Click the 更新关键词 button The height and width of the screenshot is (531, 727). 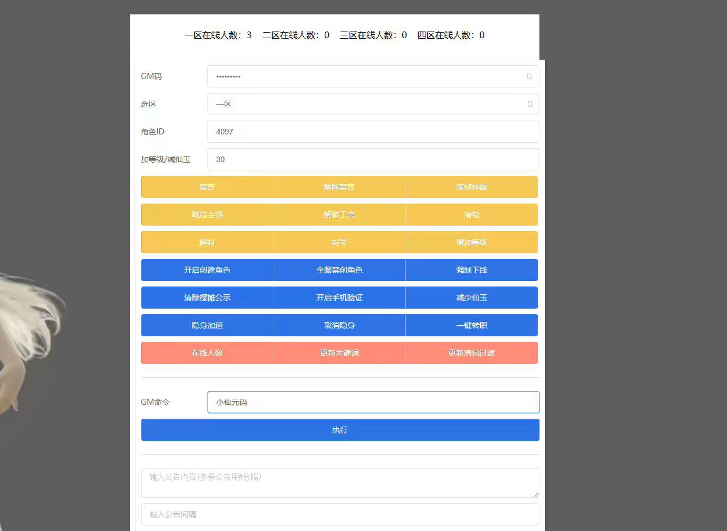pyautogui.click(x=339, y=353)
